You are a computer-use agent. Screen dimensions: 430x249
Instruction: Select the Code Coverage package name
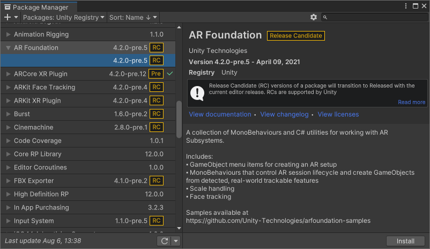(38, 141)
